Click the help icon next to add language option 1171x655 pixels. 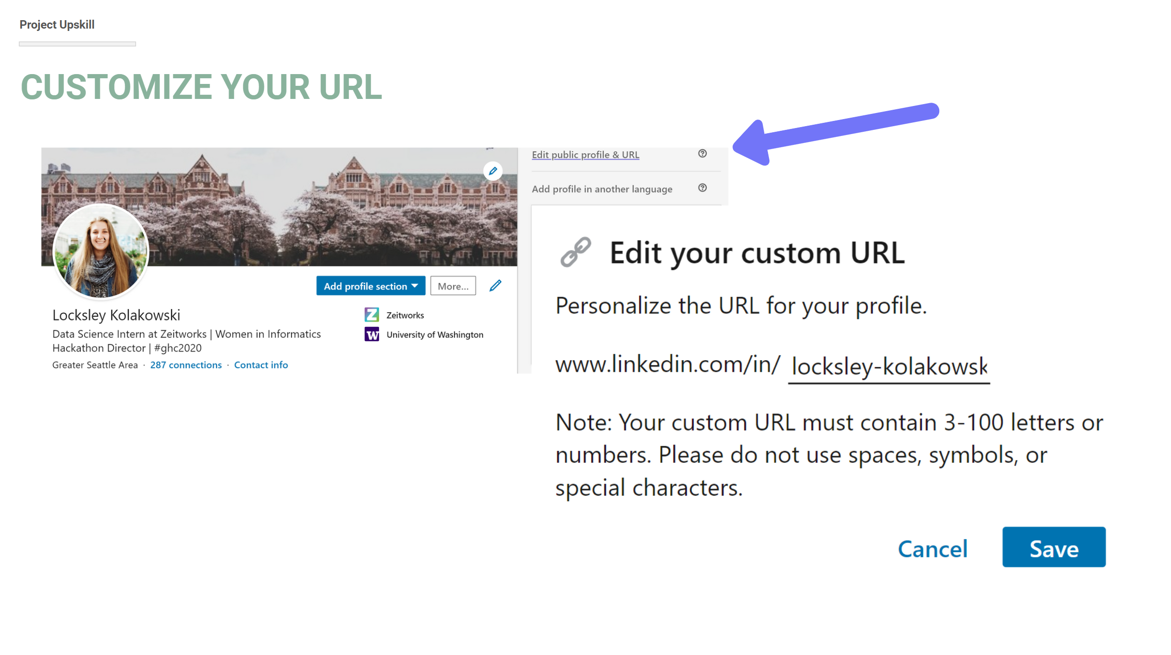(701, 188)
